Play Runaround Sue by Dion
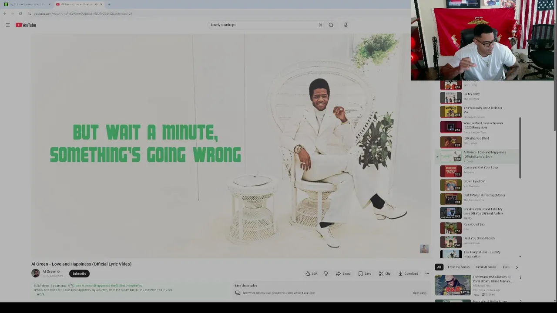557x313 pixels. click(479, 227)
